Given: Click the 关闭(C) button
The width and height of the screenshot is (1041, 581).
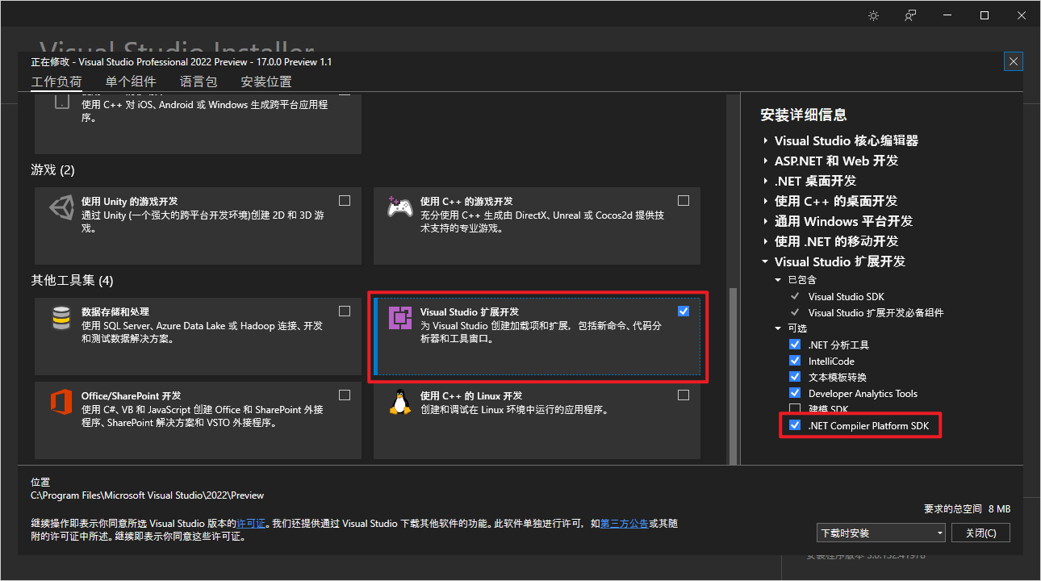Looking at the screenshot, I should (980, 533).
